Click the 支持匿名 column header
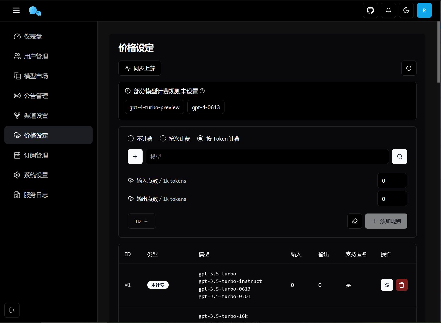Viewport: 441px width, 323px height. click(x=356, y=254)
